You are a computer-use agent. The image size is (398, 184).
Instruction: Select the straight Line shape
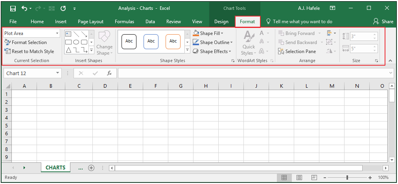click(x=76, y=34)
